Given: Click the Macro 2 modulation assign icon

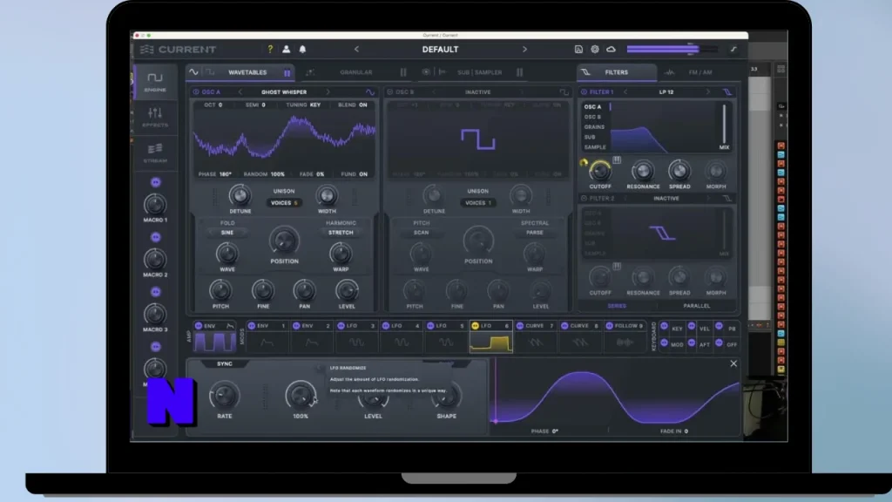Looking at the screenshot, I should (x=155, y=237).
